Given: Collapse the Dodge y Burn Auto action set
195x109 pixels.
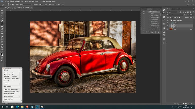Looking at the screenshot, I should coord(148,12).
